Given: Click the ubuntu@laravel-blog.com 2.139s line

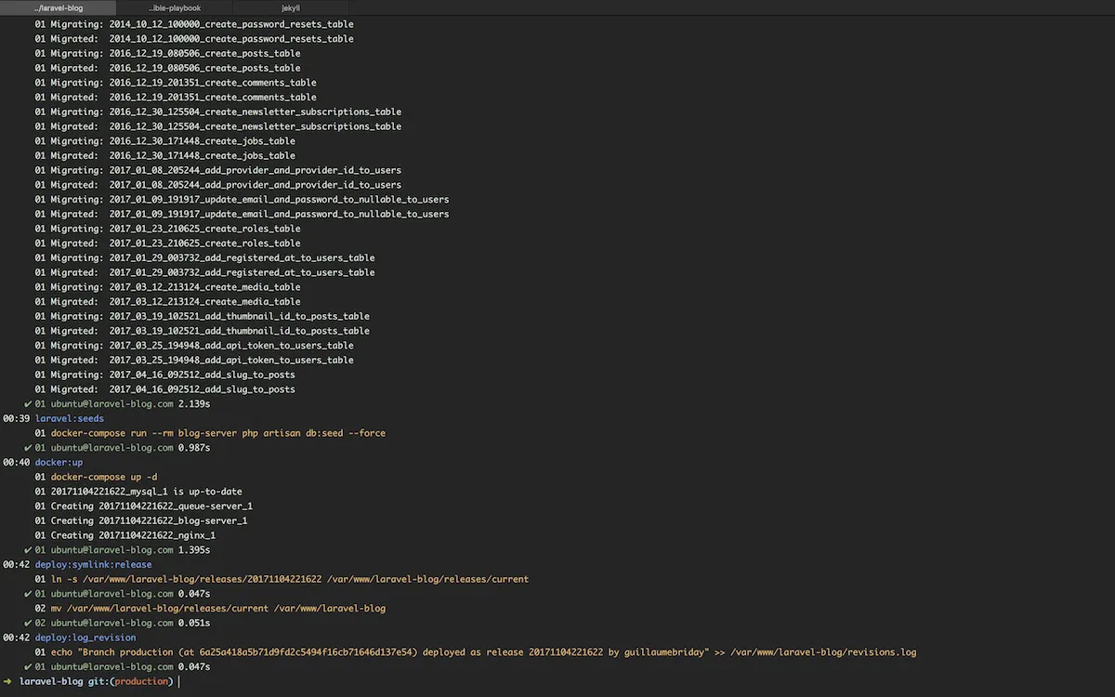Looking at the screenshot, I should click(123, 404).
